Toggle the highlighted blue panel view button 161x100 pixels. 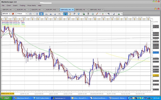pos(41,14)
